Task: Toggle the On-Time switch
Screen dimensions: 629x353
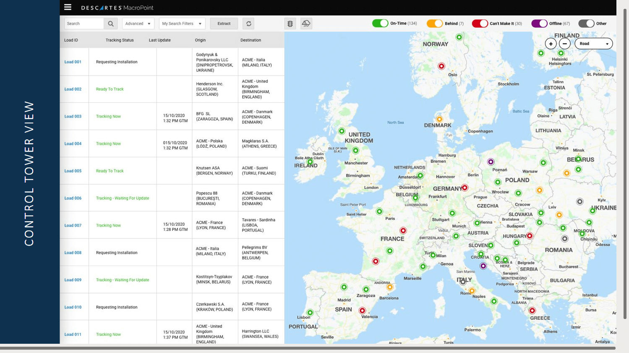Action: point(380,24)
